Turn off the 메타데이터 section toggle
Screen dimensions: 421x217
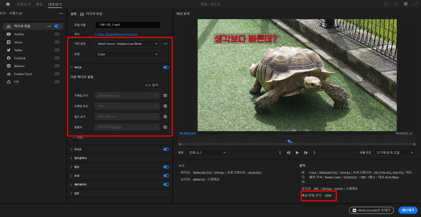tap(166, 184)
